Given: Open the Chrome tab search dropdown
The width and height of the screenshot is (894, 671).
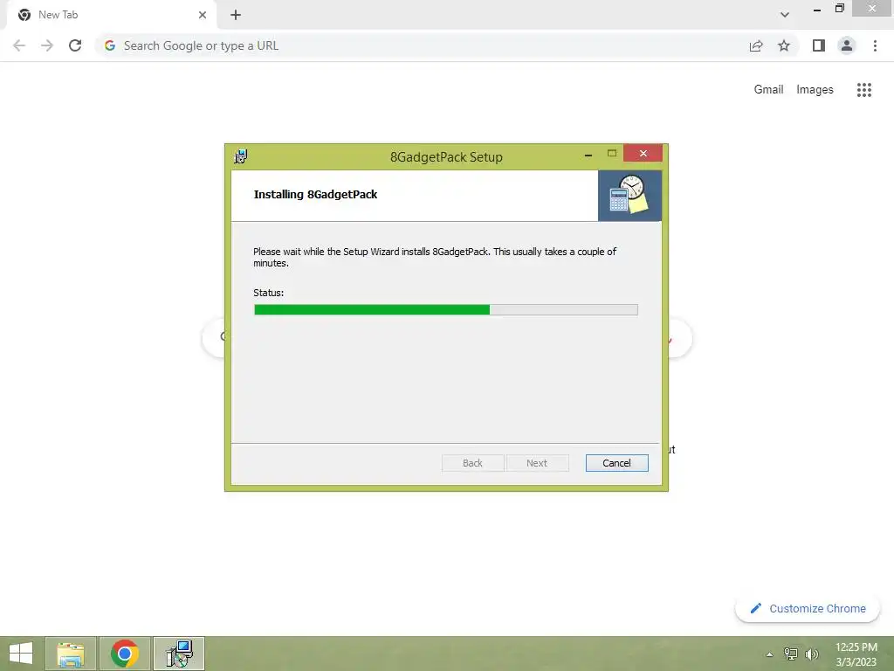Looking at the screenshot, I should (x=785, y=15).
